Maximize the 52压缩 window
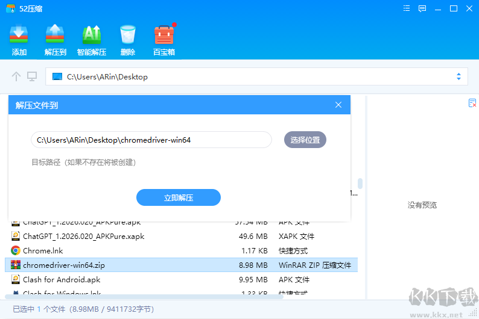Image resolution: width=479 pixels, height=319 pixels. pyautogui.click(x=454, y=8)
